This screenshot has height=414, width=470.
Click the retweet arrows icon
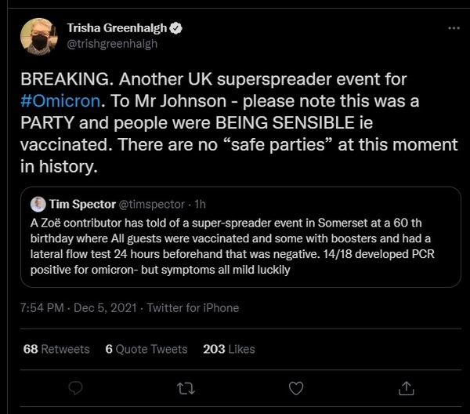click(186, 387)
